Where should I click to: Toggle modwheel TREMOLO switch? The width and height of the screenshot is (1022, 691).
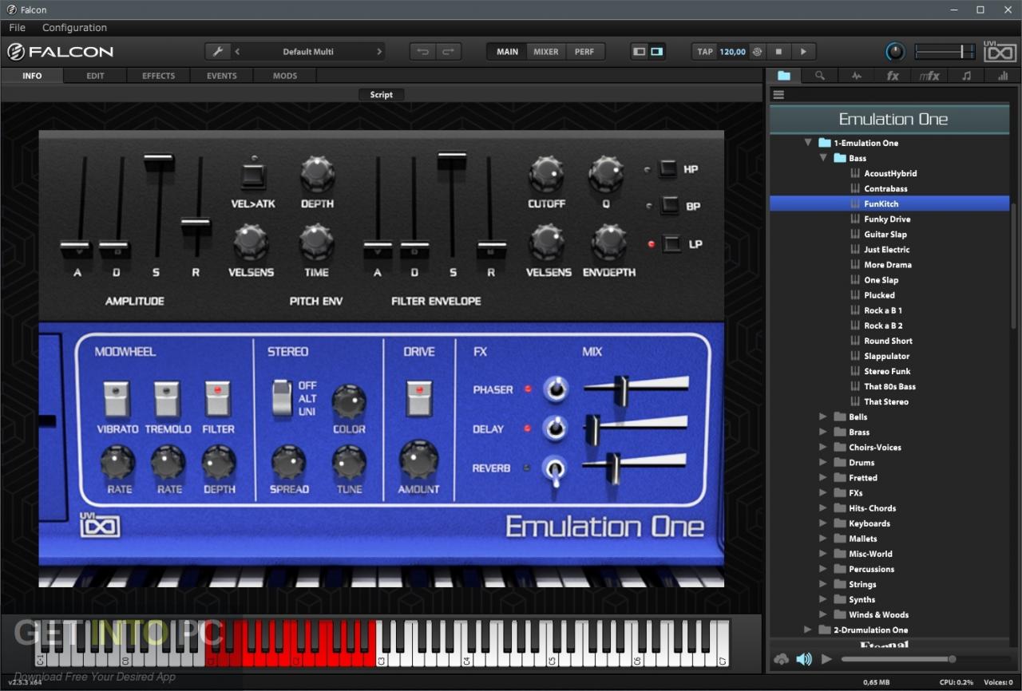click(167, 399)
